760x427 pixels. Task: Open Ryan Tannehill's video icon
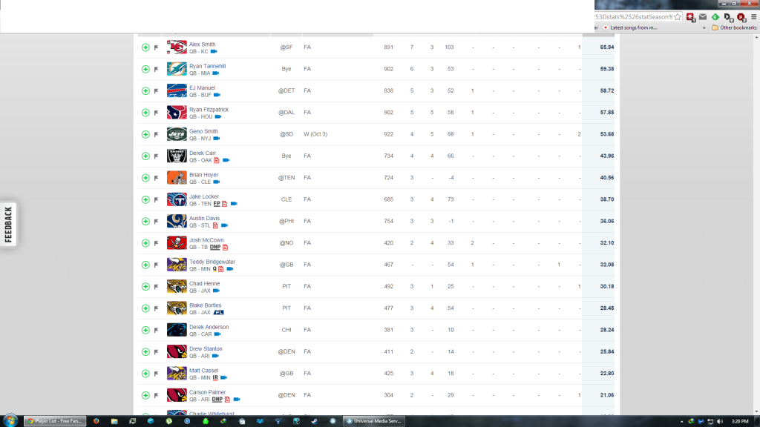216,73
